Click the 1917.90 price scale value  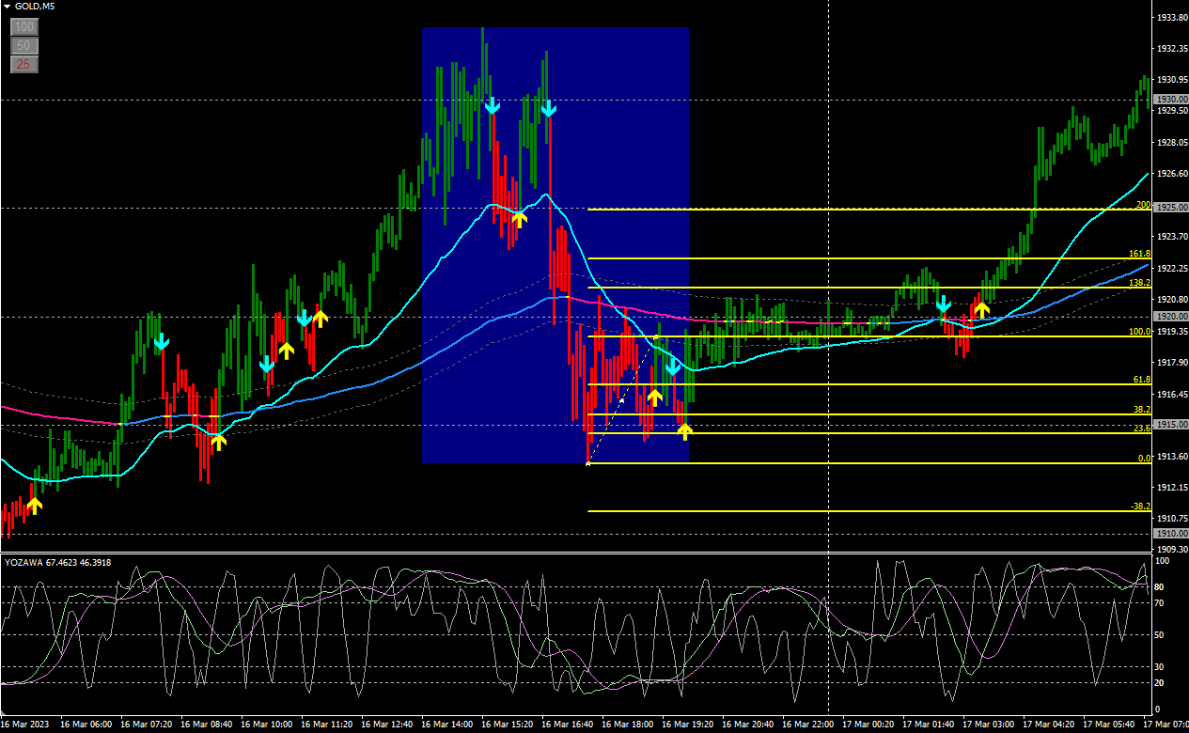point(1171,362)
